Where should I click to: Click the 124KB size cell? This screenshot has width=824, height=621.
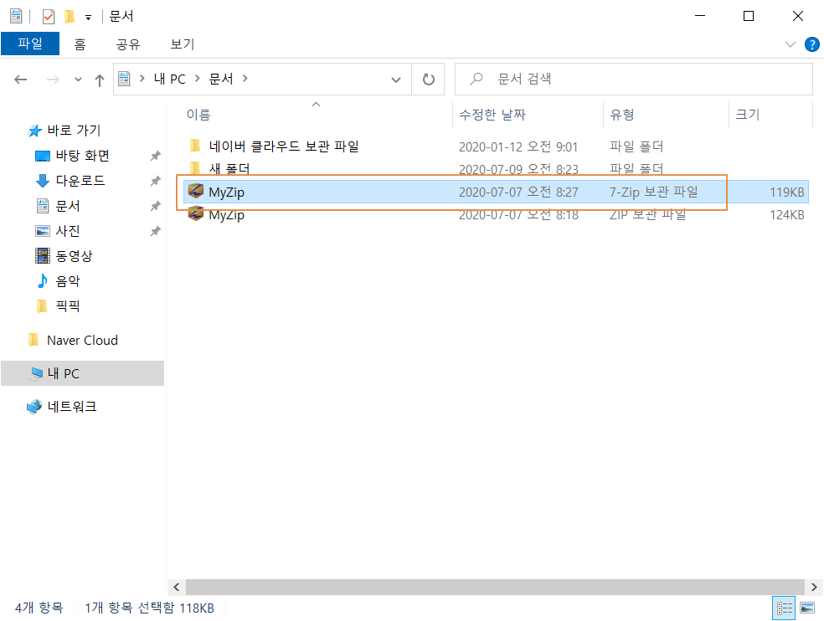pos(786,214)
